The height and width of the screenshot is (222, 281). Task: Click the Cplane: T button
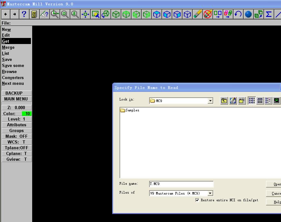pyautogui.click(x=17, y=153)
